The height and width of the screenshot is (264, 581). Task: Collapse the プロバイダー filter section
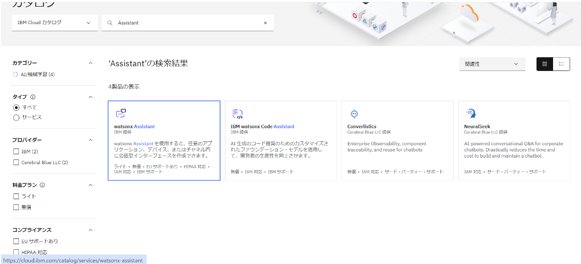click(x=90, y=140)
